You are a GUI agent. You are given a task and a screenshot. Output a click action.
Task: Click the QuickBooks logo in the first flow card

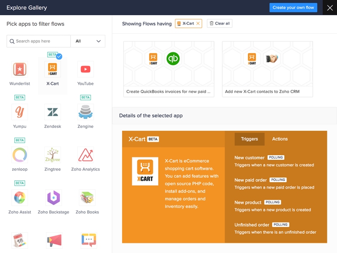tap(173, 59)
